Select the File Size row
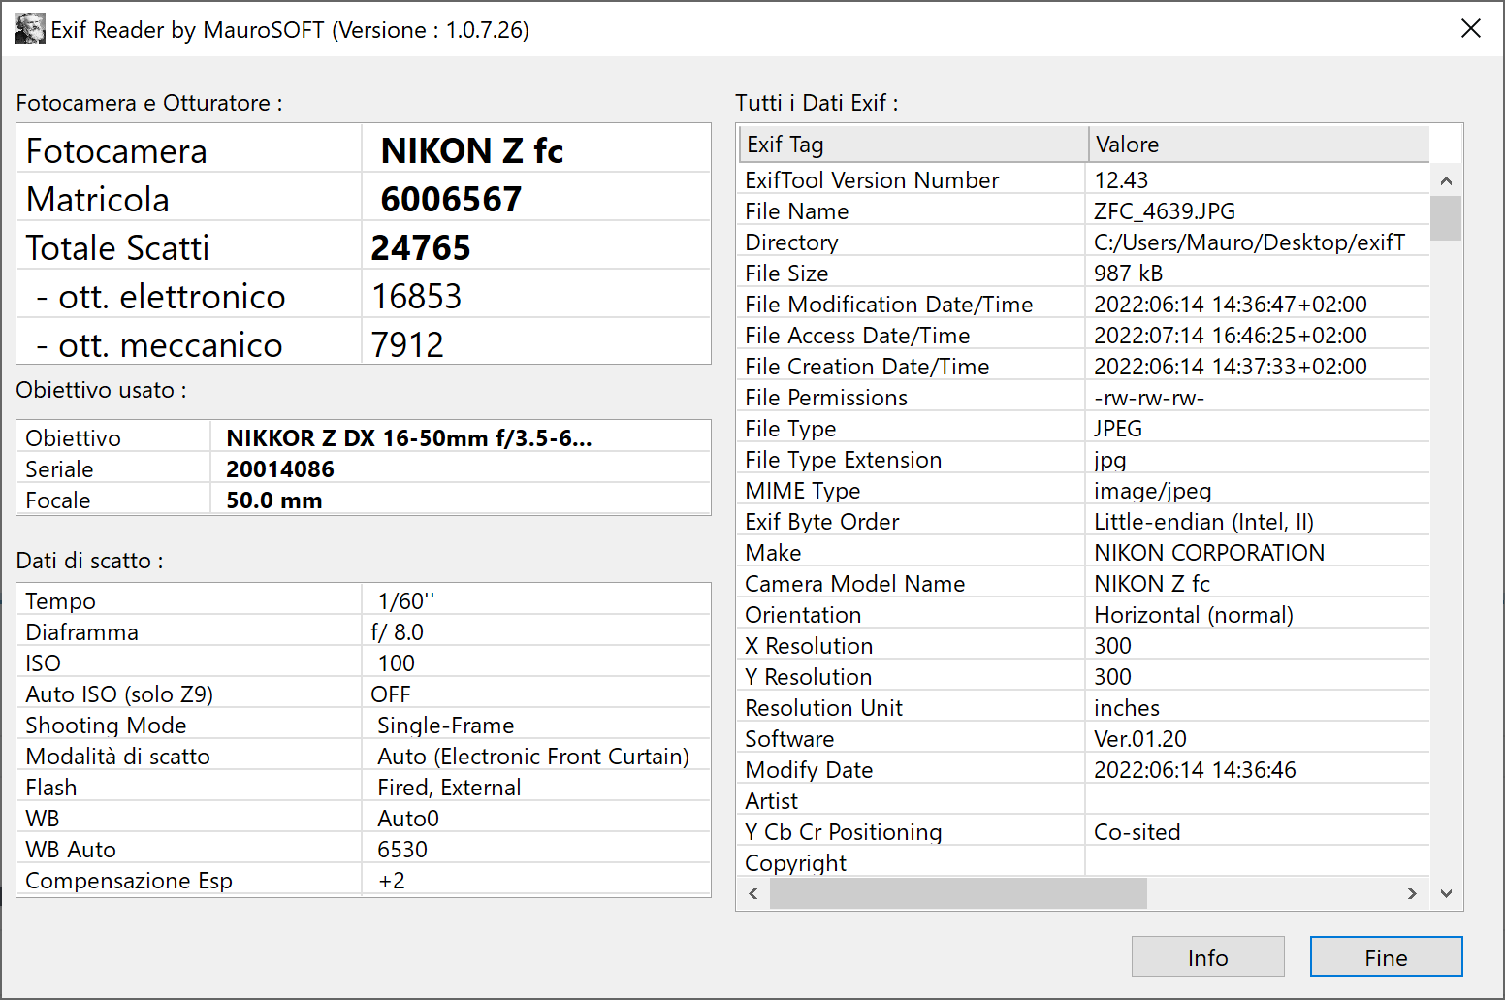The image size is (1505, 1000). pyautogui.click(x=1084, y=274)
